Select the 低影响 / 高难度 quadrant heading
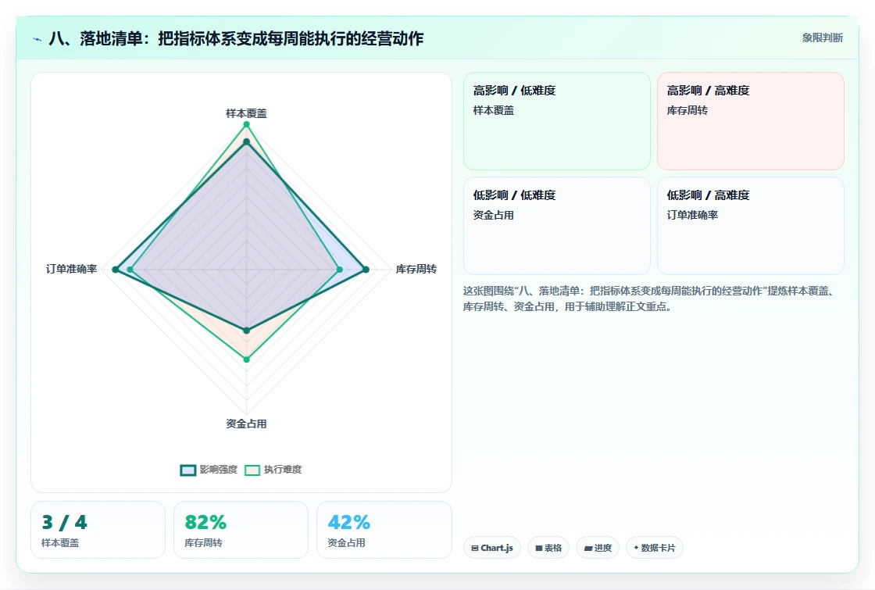 point(708,195)
